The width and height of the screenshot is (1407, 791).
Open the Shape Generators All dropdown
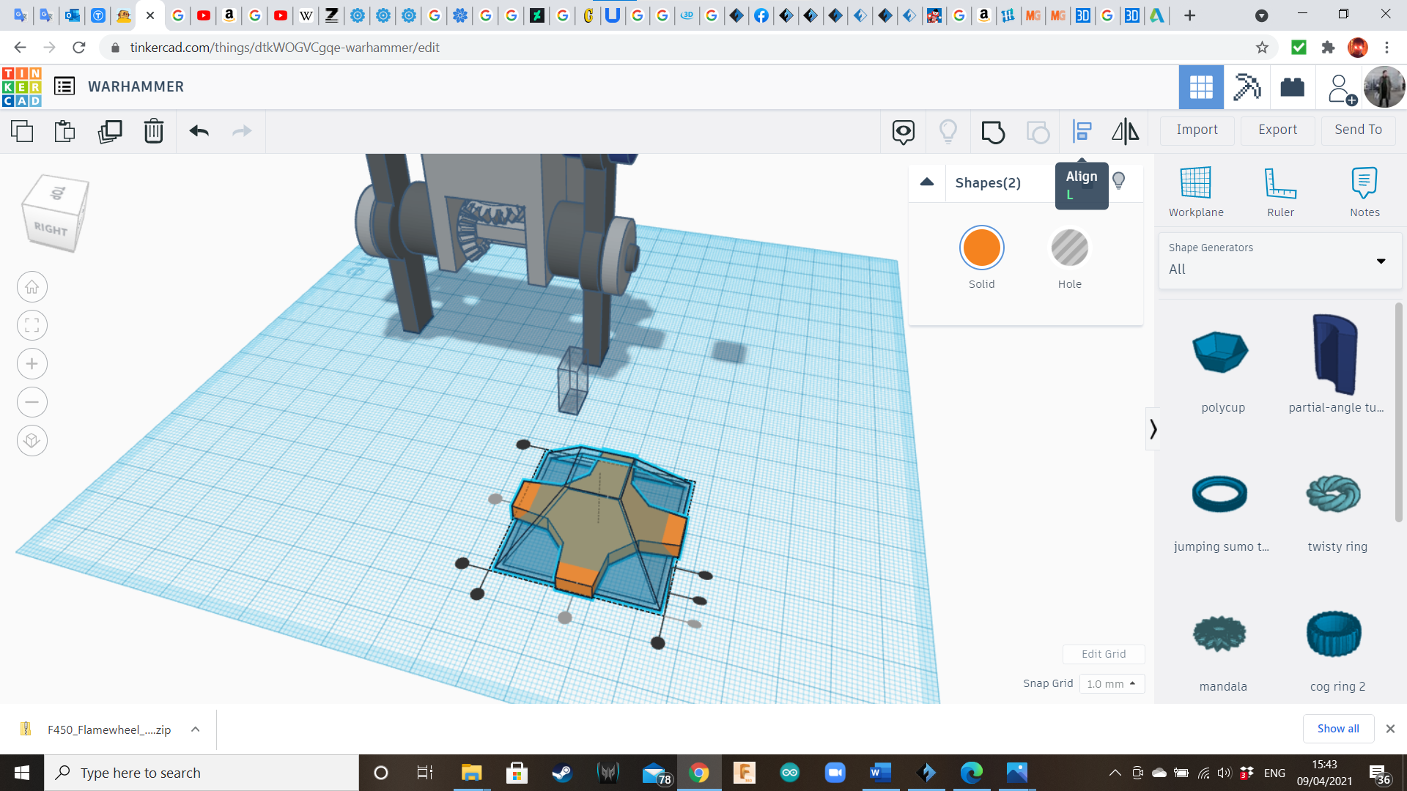[x=1279, y=261]
